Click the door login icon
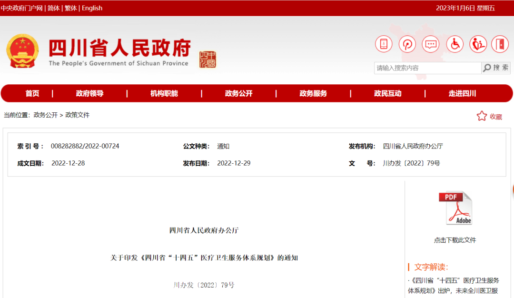 500,44
